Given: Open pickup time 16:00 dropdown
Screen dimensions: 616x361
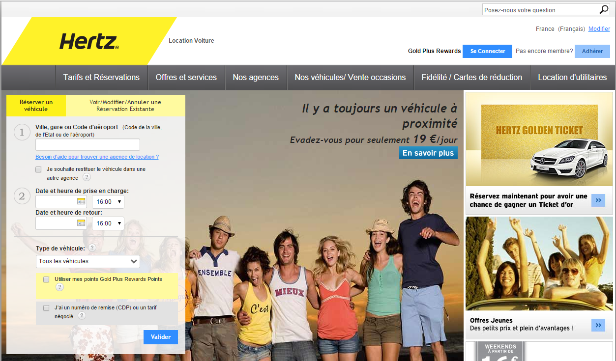Looking at the screenshot, I should click(108, 202).
